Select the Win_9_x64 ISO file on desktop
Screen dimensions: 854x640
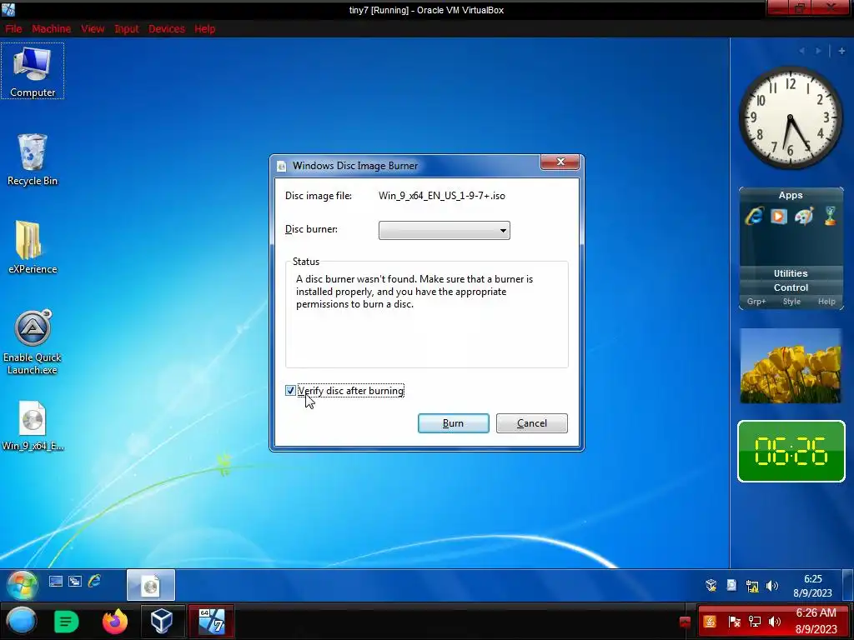pos(33,426)
